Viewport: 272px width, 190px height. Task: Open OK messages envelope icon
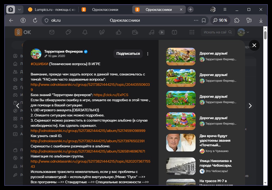pyautogui.click(x=52, y=32)
